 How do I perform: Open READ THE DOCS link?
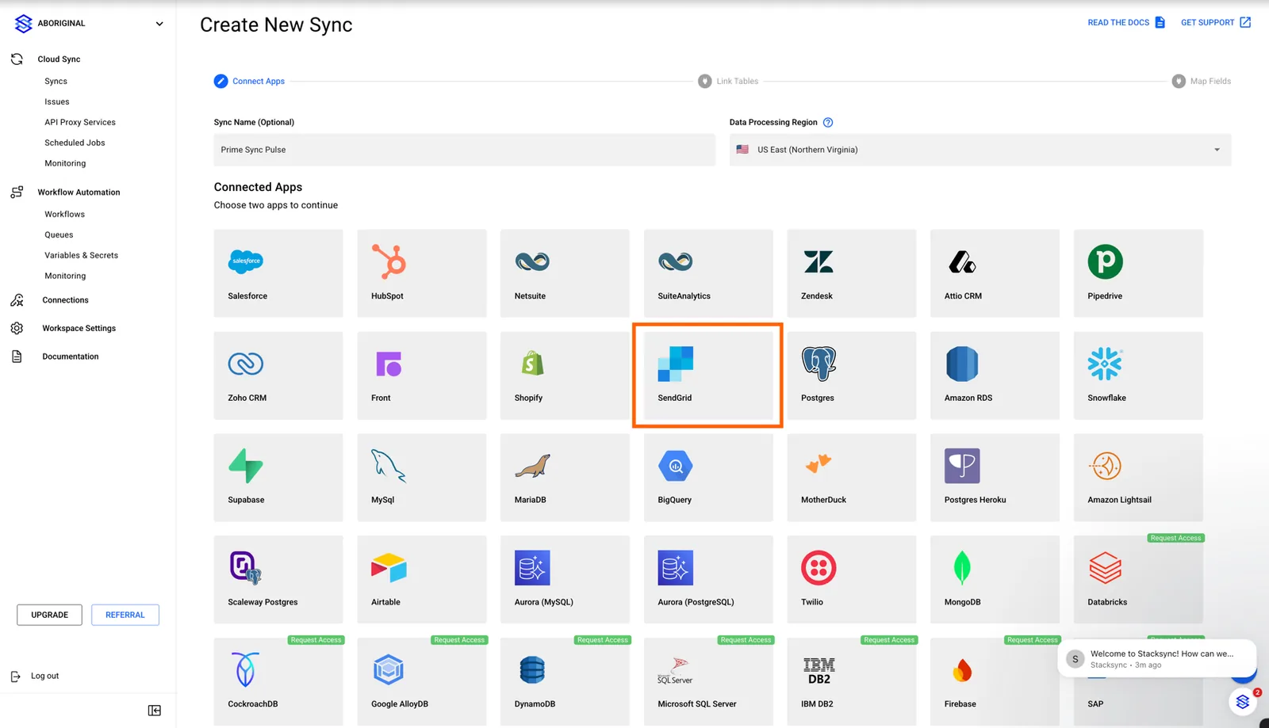[1126, 22]
